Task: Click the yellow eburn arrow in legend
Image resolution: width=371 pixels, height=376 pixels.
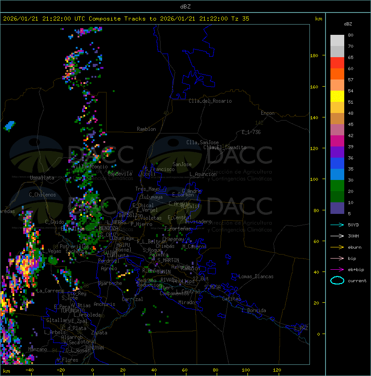Action: pyautogui.click(x=337, y=247)
